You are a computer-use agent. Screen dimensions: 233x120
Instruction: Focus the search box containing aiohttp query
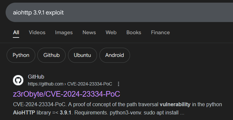click(x=119, y=12)
